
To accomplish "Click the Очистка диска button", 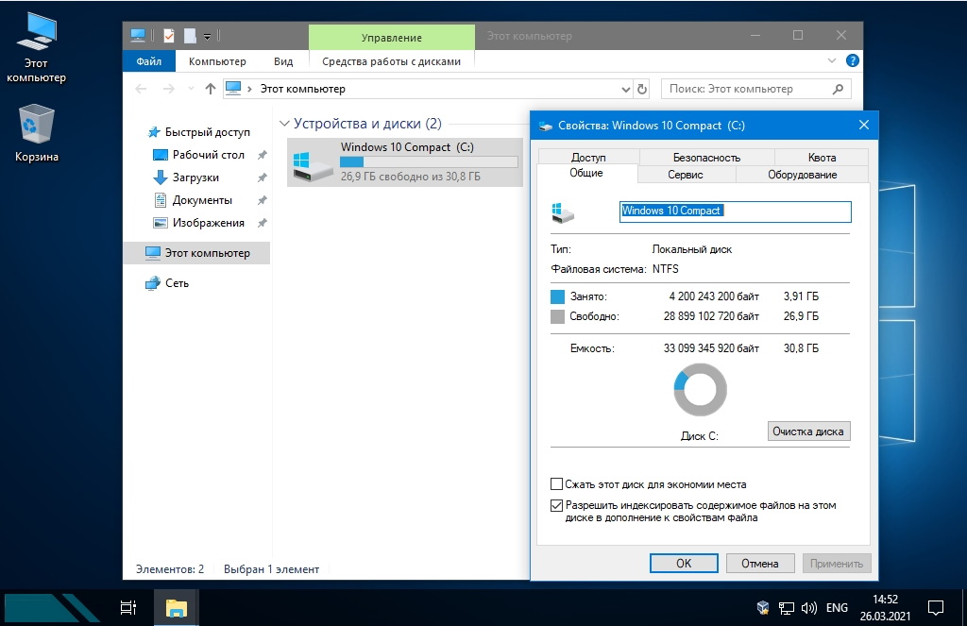I will [808, 431].
